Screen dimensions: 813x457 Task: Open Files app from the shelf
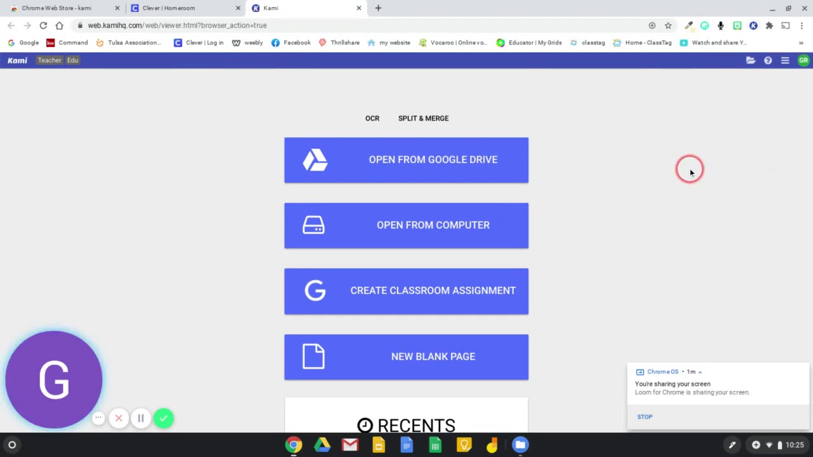[520, 445]
